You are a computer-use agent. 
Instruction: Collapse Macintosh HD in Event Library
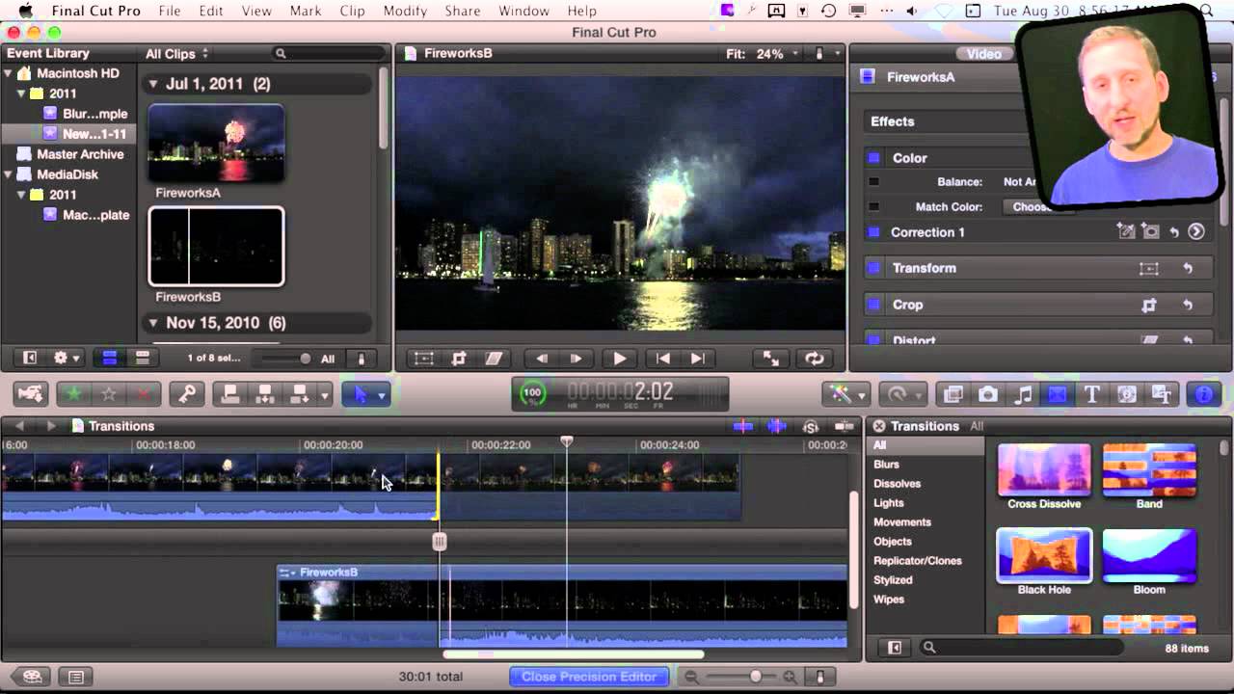[9, 73]
